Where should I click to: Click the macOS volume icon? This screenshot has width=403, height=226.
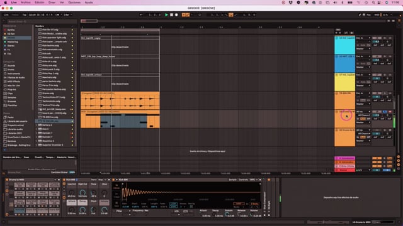pos(335,3)
